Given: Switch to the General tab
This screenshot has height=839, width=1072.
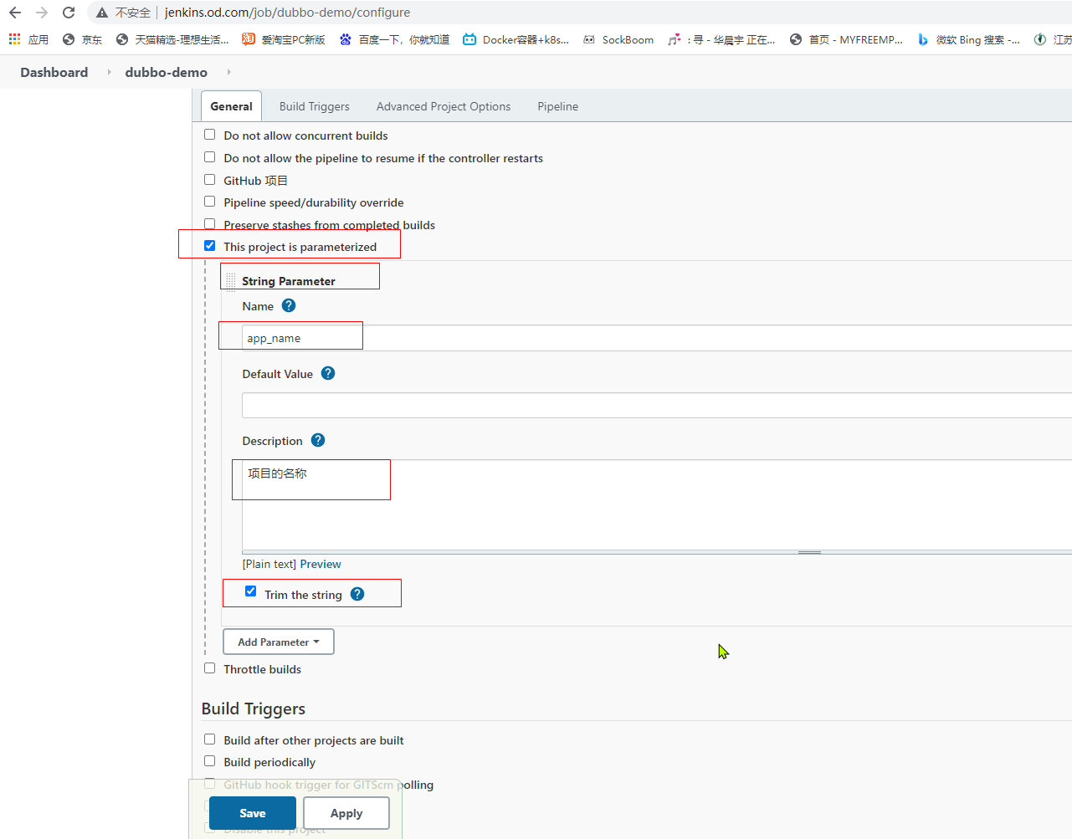Looking at the screenshot, I should (232, 106).
